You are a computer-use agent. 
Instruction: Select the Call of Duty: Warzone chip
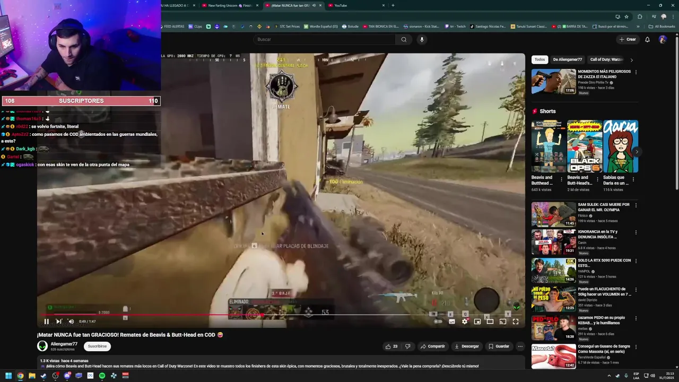point(606,59)
